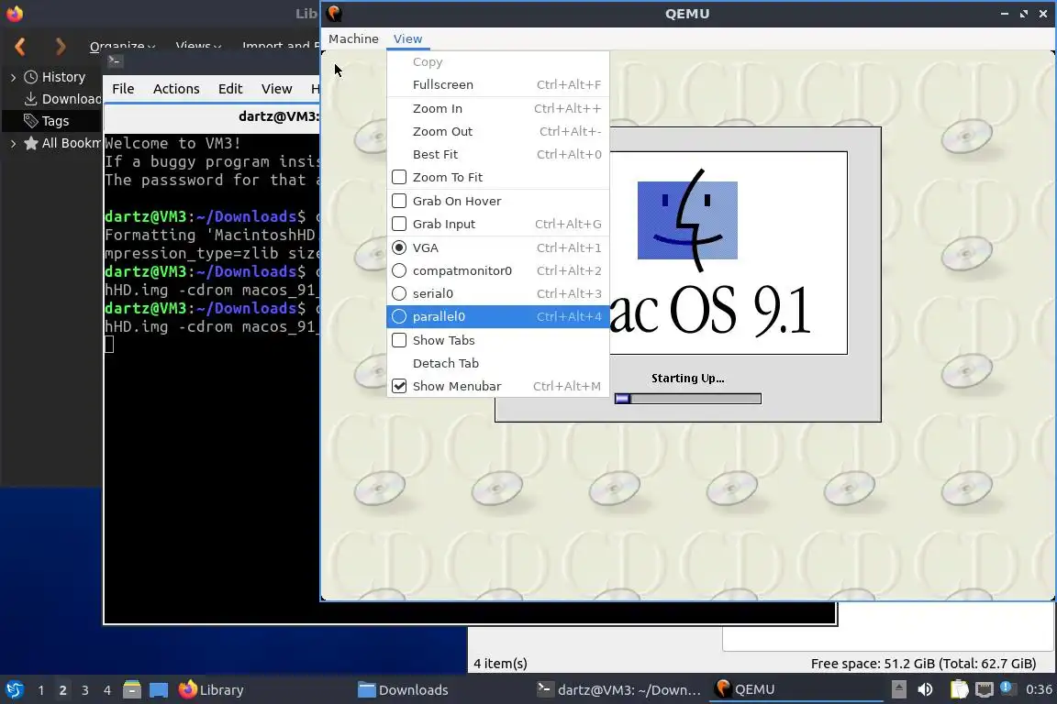
Task: Click the Mac OS Finder face logo
Action: tap(687, 220)
